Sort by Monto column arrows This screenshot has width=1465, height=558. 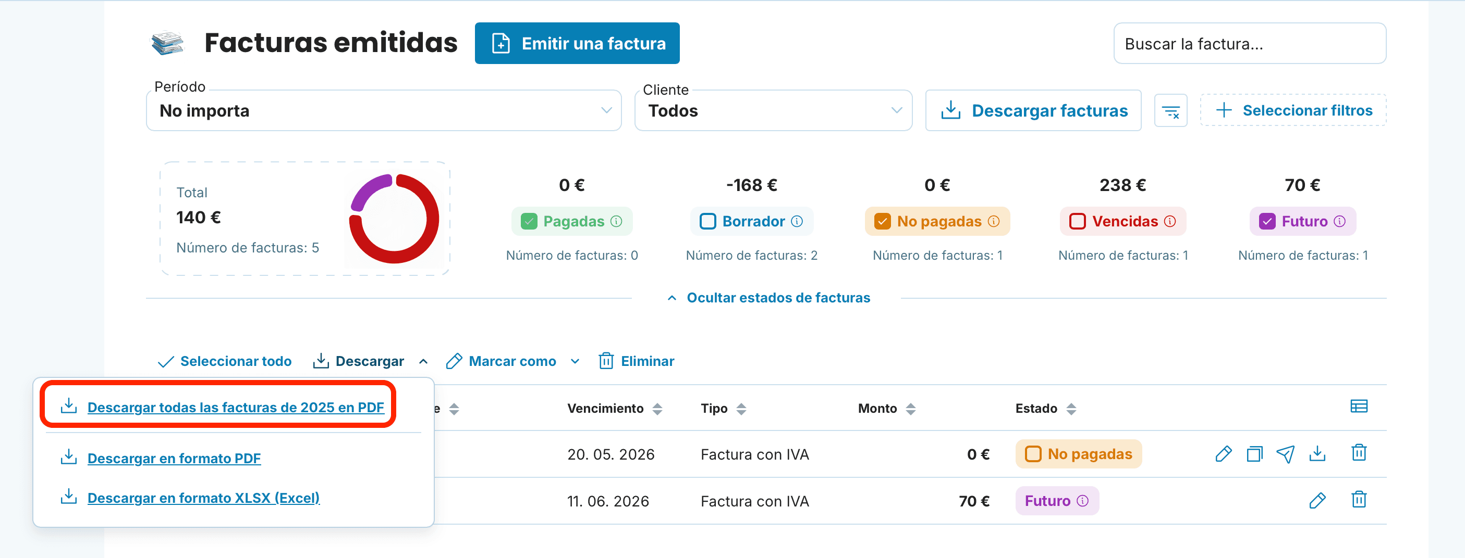[x=910, y=409]
